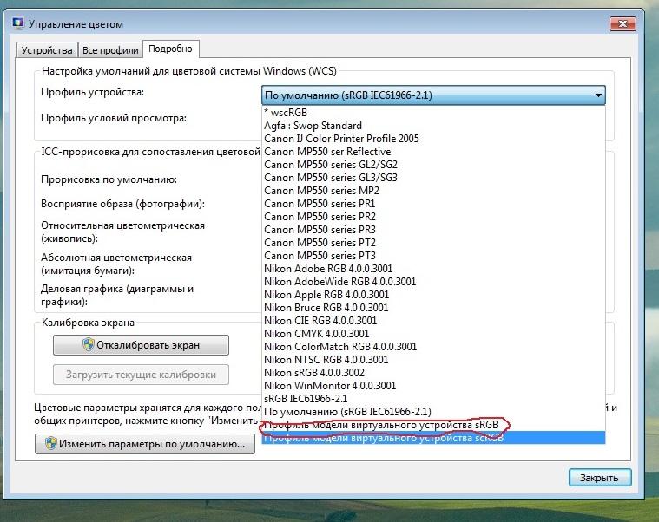This screenshot has height=522, width=659.
Task: Choose Canon MP550 series GL3/SG3
Action: click(433, 178)
